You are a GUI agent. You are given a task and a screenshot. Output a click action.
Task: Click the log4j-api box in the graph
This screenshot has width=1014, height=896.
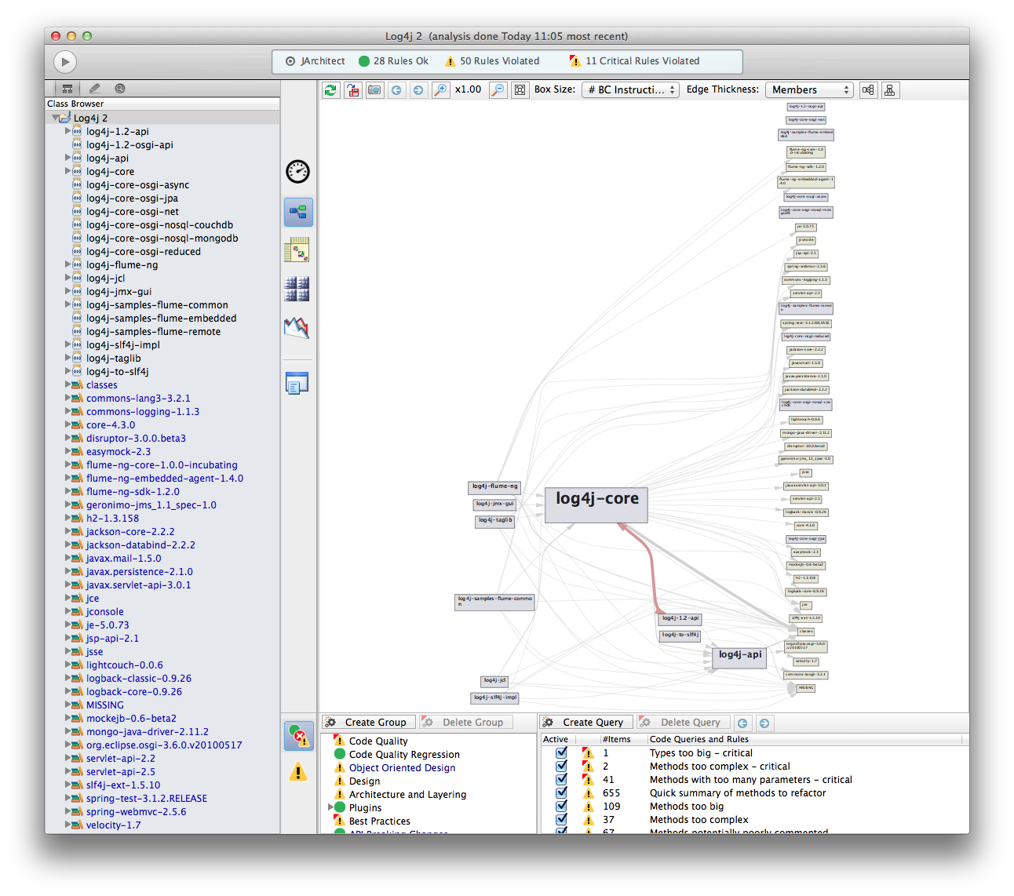[739, 657]
